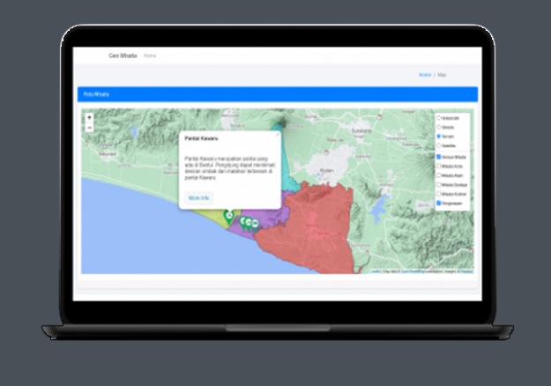Image resolution: width=551 pixels, height=386 pixels.
Task: Click the map zoom out (−) button
Action: coord(89,127)
